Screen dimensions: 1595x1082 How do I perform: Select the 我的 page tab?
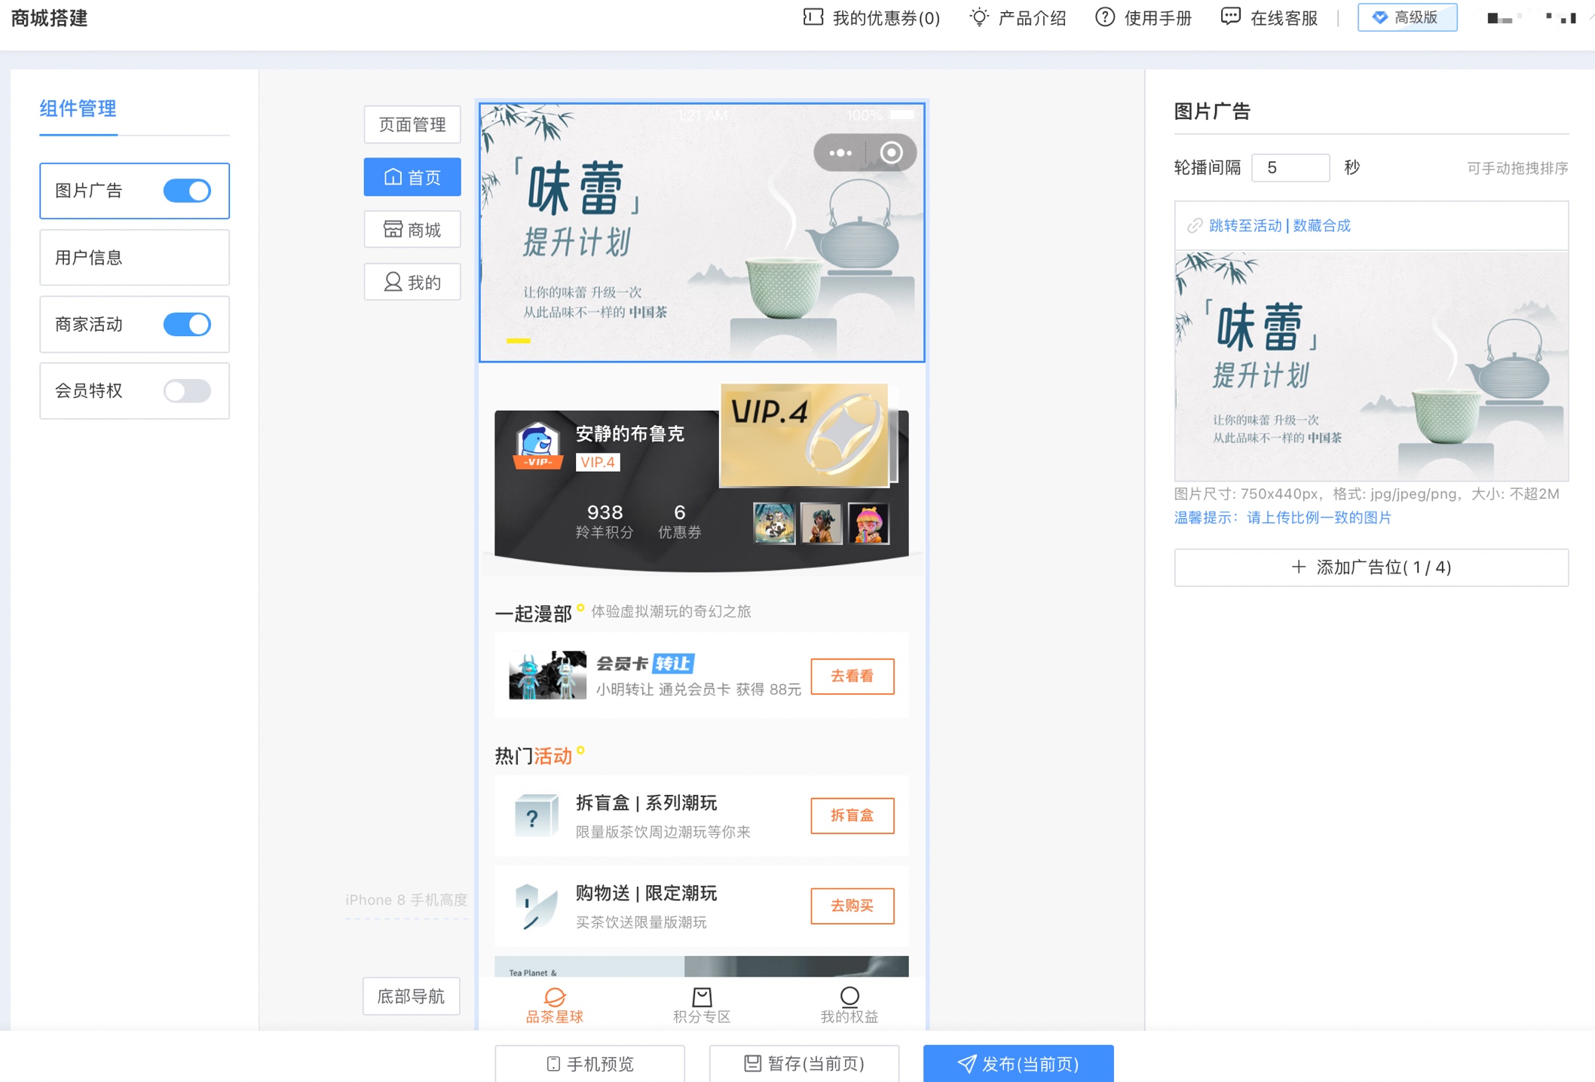click(412, 283)
